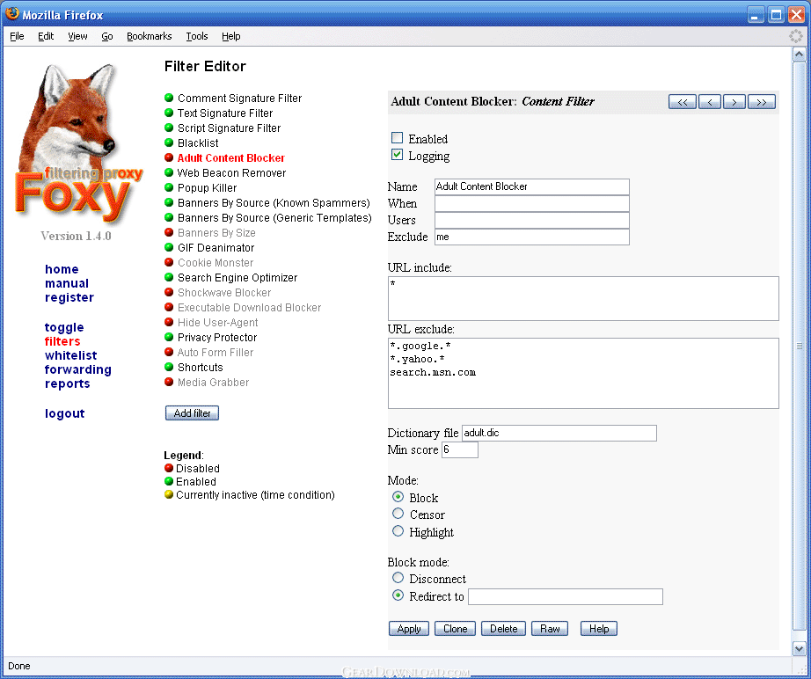Click the URL exclude text area
This screenshot has height=679, width=811.
point(583,374)
